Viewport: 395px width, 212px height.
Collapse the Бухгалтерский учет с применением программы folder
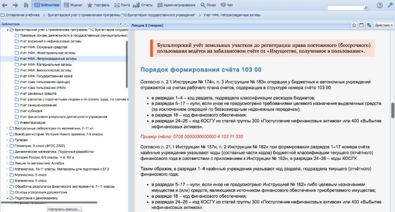[x=7, y=29]
